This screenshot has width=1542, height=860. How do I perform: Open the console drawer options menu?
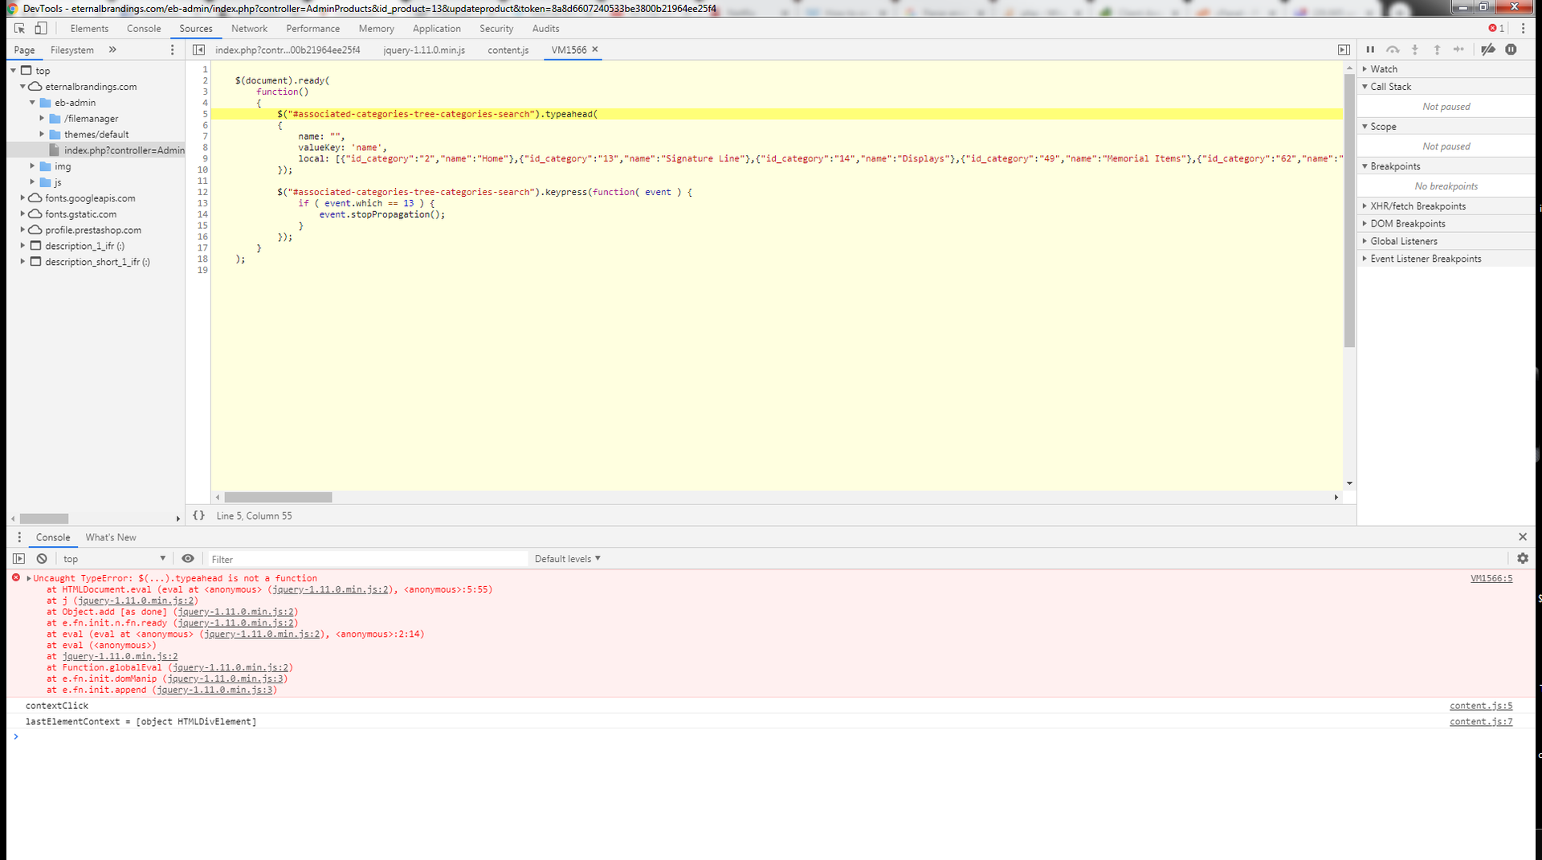click(x=19, y=537)
